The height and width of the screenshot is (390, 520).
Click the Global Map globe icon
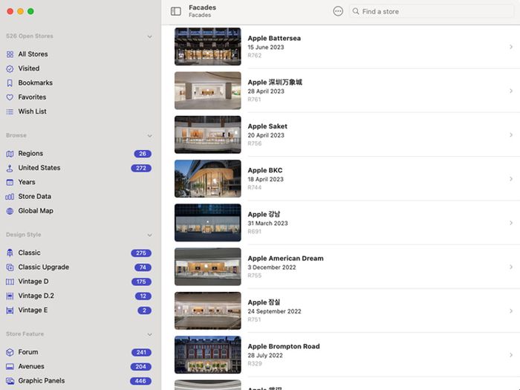pyautogui.click(x=10, y=211)
